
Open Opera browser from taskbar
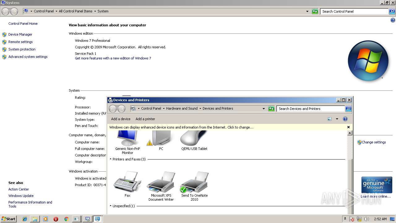point(56,219)
